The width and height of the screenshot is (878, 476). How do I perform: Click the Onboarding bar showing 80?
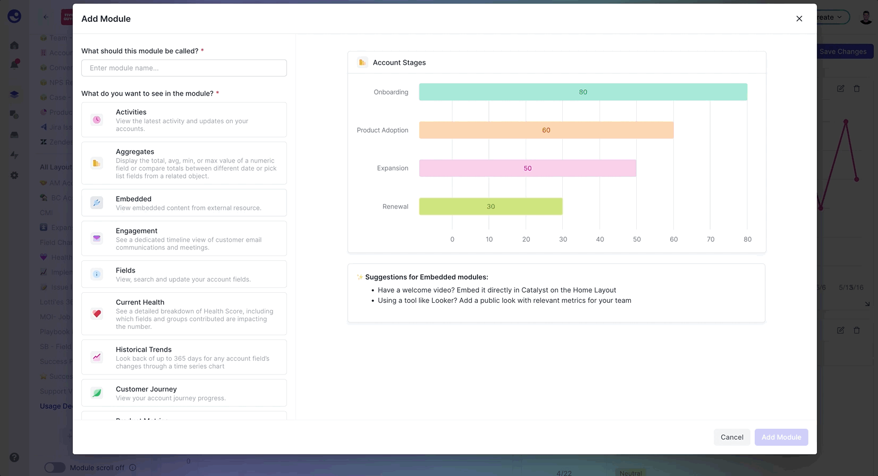click(x=583, y=92)
